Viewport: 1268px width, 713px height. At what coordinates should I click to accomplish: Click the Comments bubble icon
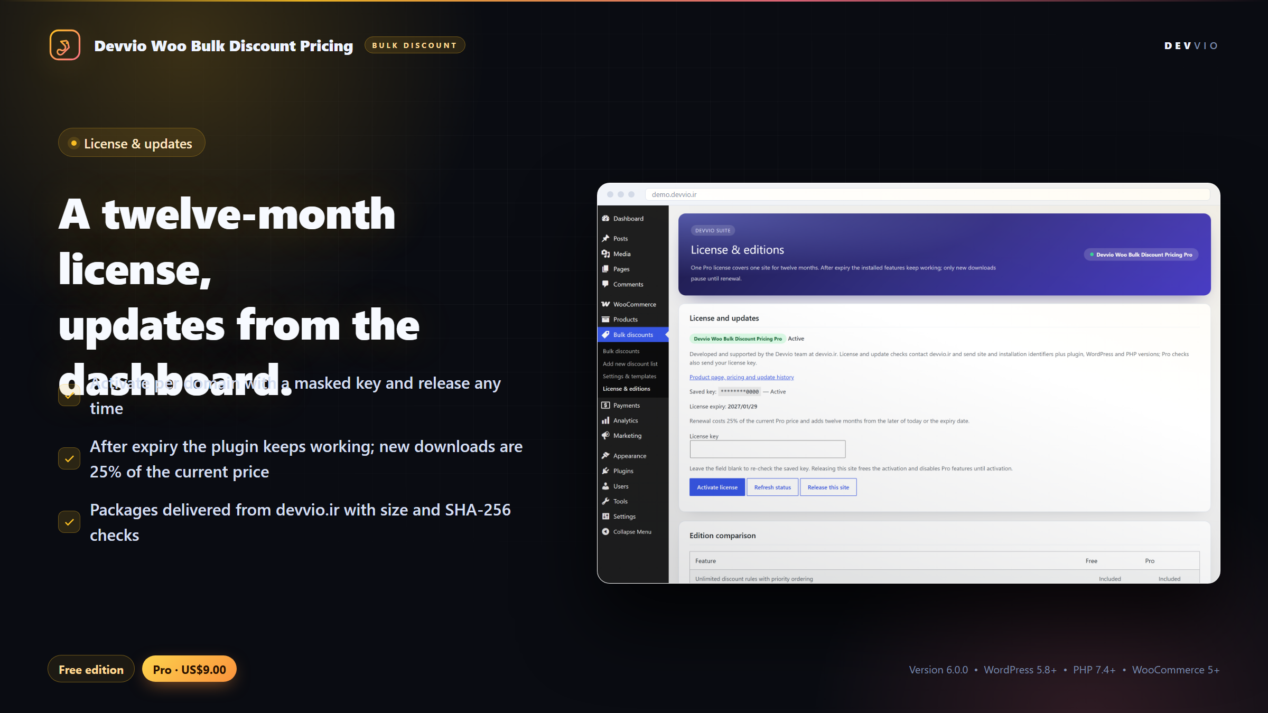click(x=605, y=284)
